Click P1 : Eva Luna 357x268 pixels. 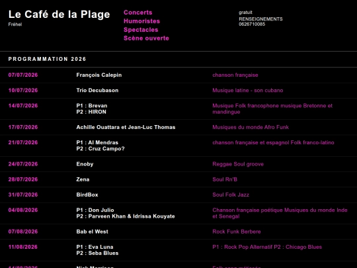(x=95, y=247)
